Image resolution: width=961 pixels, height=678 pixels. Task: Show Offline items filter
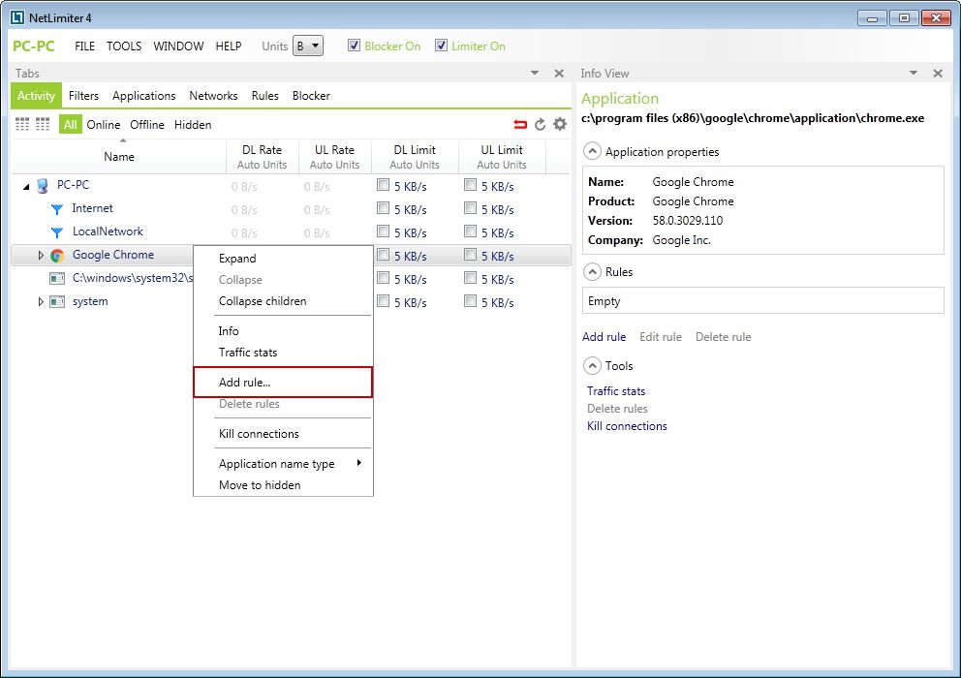coord(147,124)
